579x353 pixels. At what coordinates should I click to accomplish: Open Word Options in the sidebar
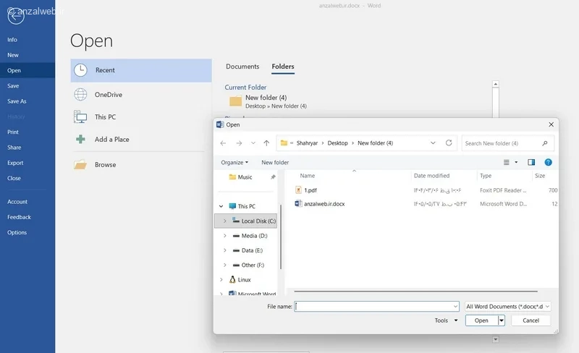(17, 233)
